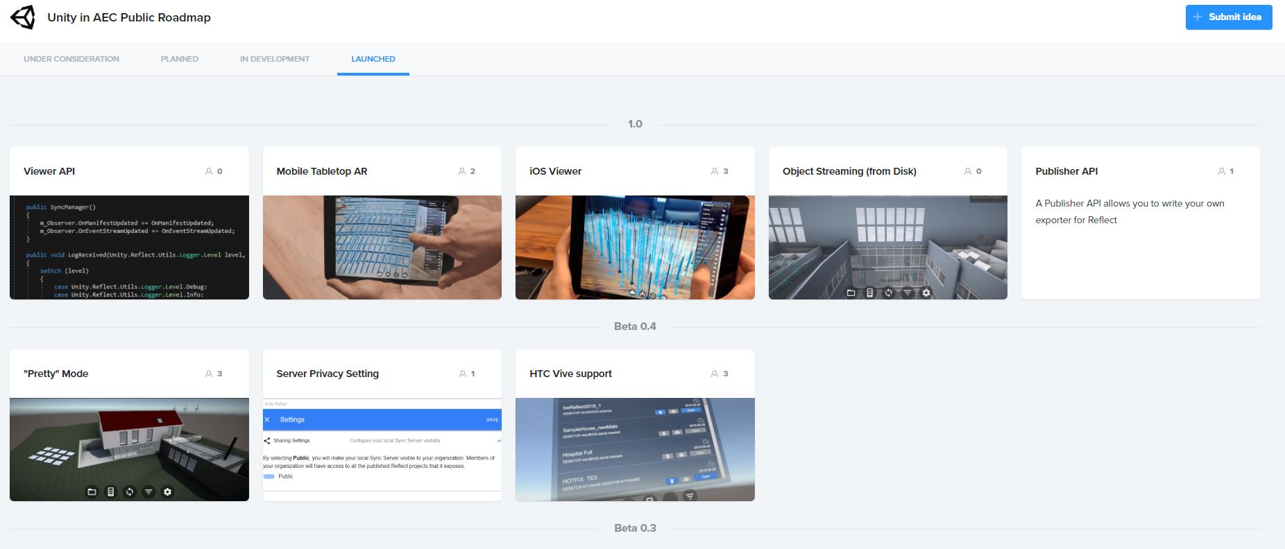Screen dimensions: 1285x549
Task: Click the 1.0 release section heading
Action: tap(635, 124)
